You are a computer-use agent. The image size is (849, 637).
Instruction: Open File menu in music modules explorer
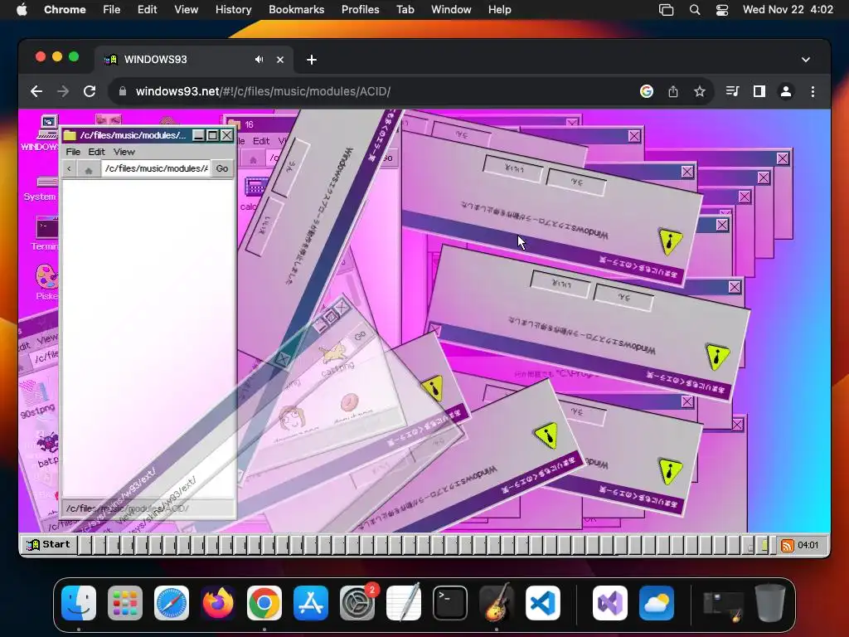tap(73, 152)
